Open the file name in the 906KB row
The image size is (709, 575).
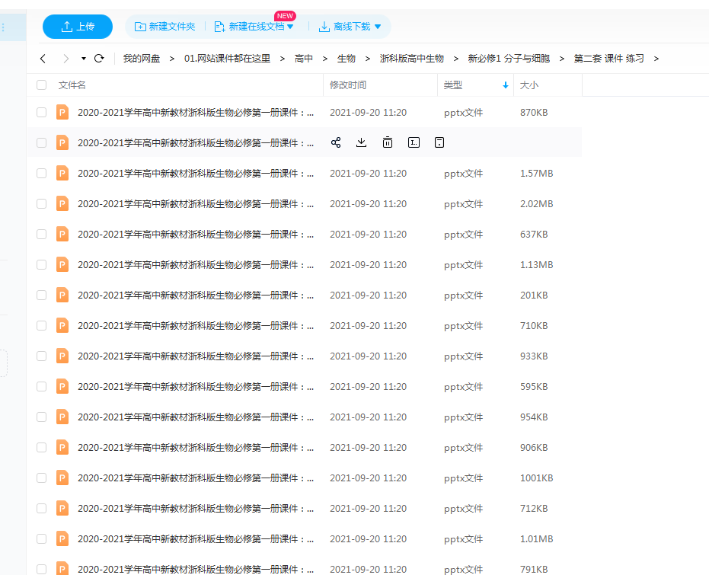pyautogui.click(x=195, y=448)
